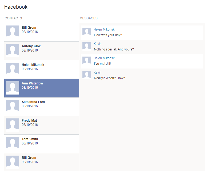Click the MESSAGES section header
Viewport: 207px width, 171px height.
pos(89,18)
